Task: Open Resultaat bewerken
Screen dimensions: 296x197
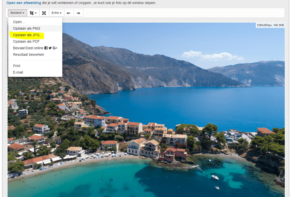Action: point(28,55)
